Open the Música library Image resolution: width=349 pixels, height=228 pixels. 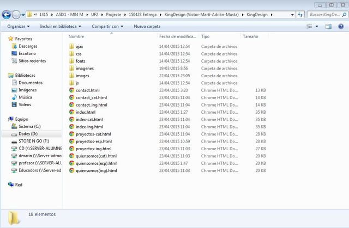25,97
